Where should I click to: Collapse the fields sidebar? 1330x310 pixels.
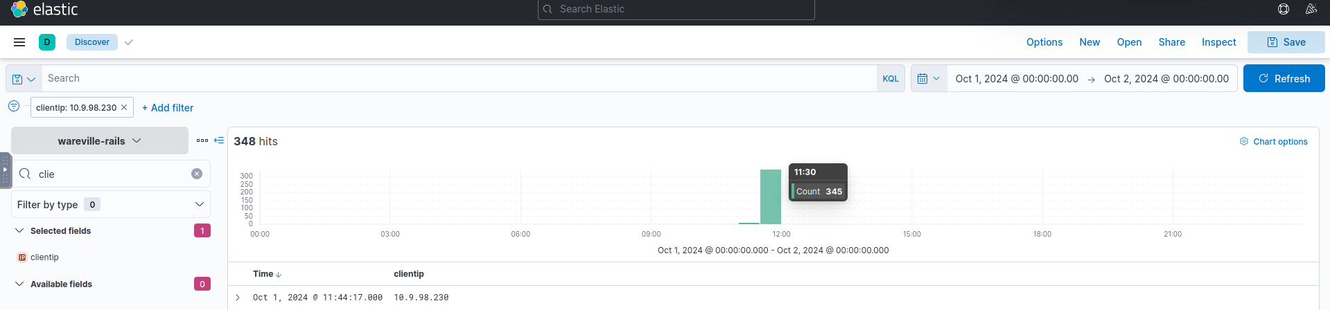click(x=219, y=140)
